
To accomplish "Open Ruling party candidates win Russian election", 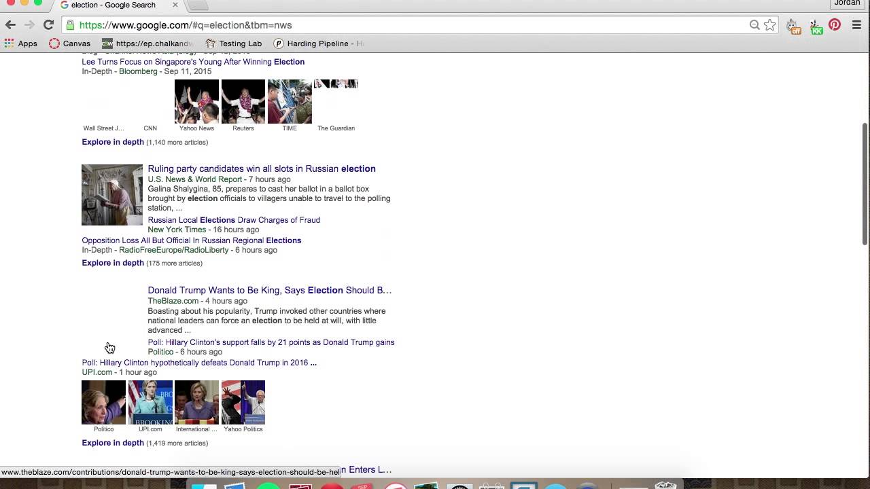I will [x=262, y=168].
